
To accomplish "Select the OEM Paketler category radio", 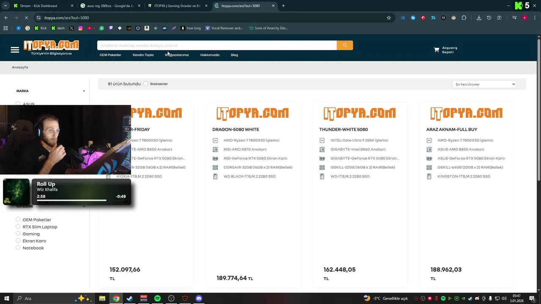I will coord(18,220).
